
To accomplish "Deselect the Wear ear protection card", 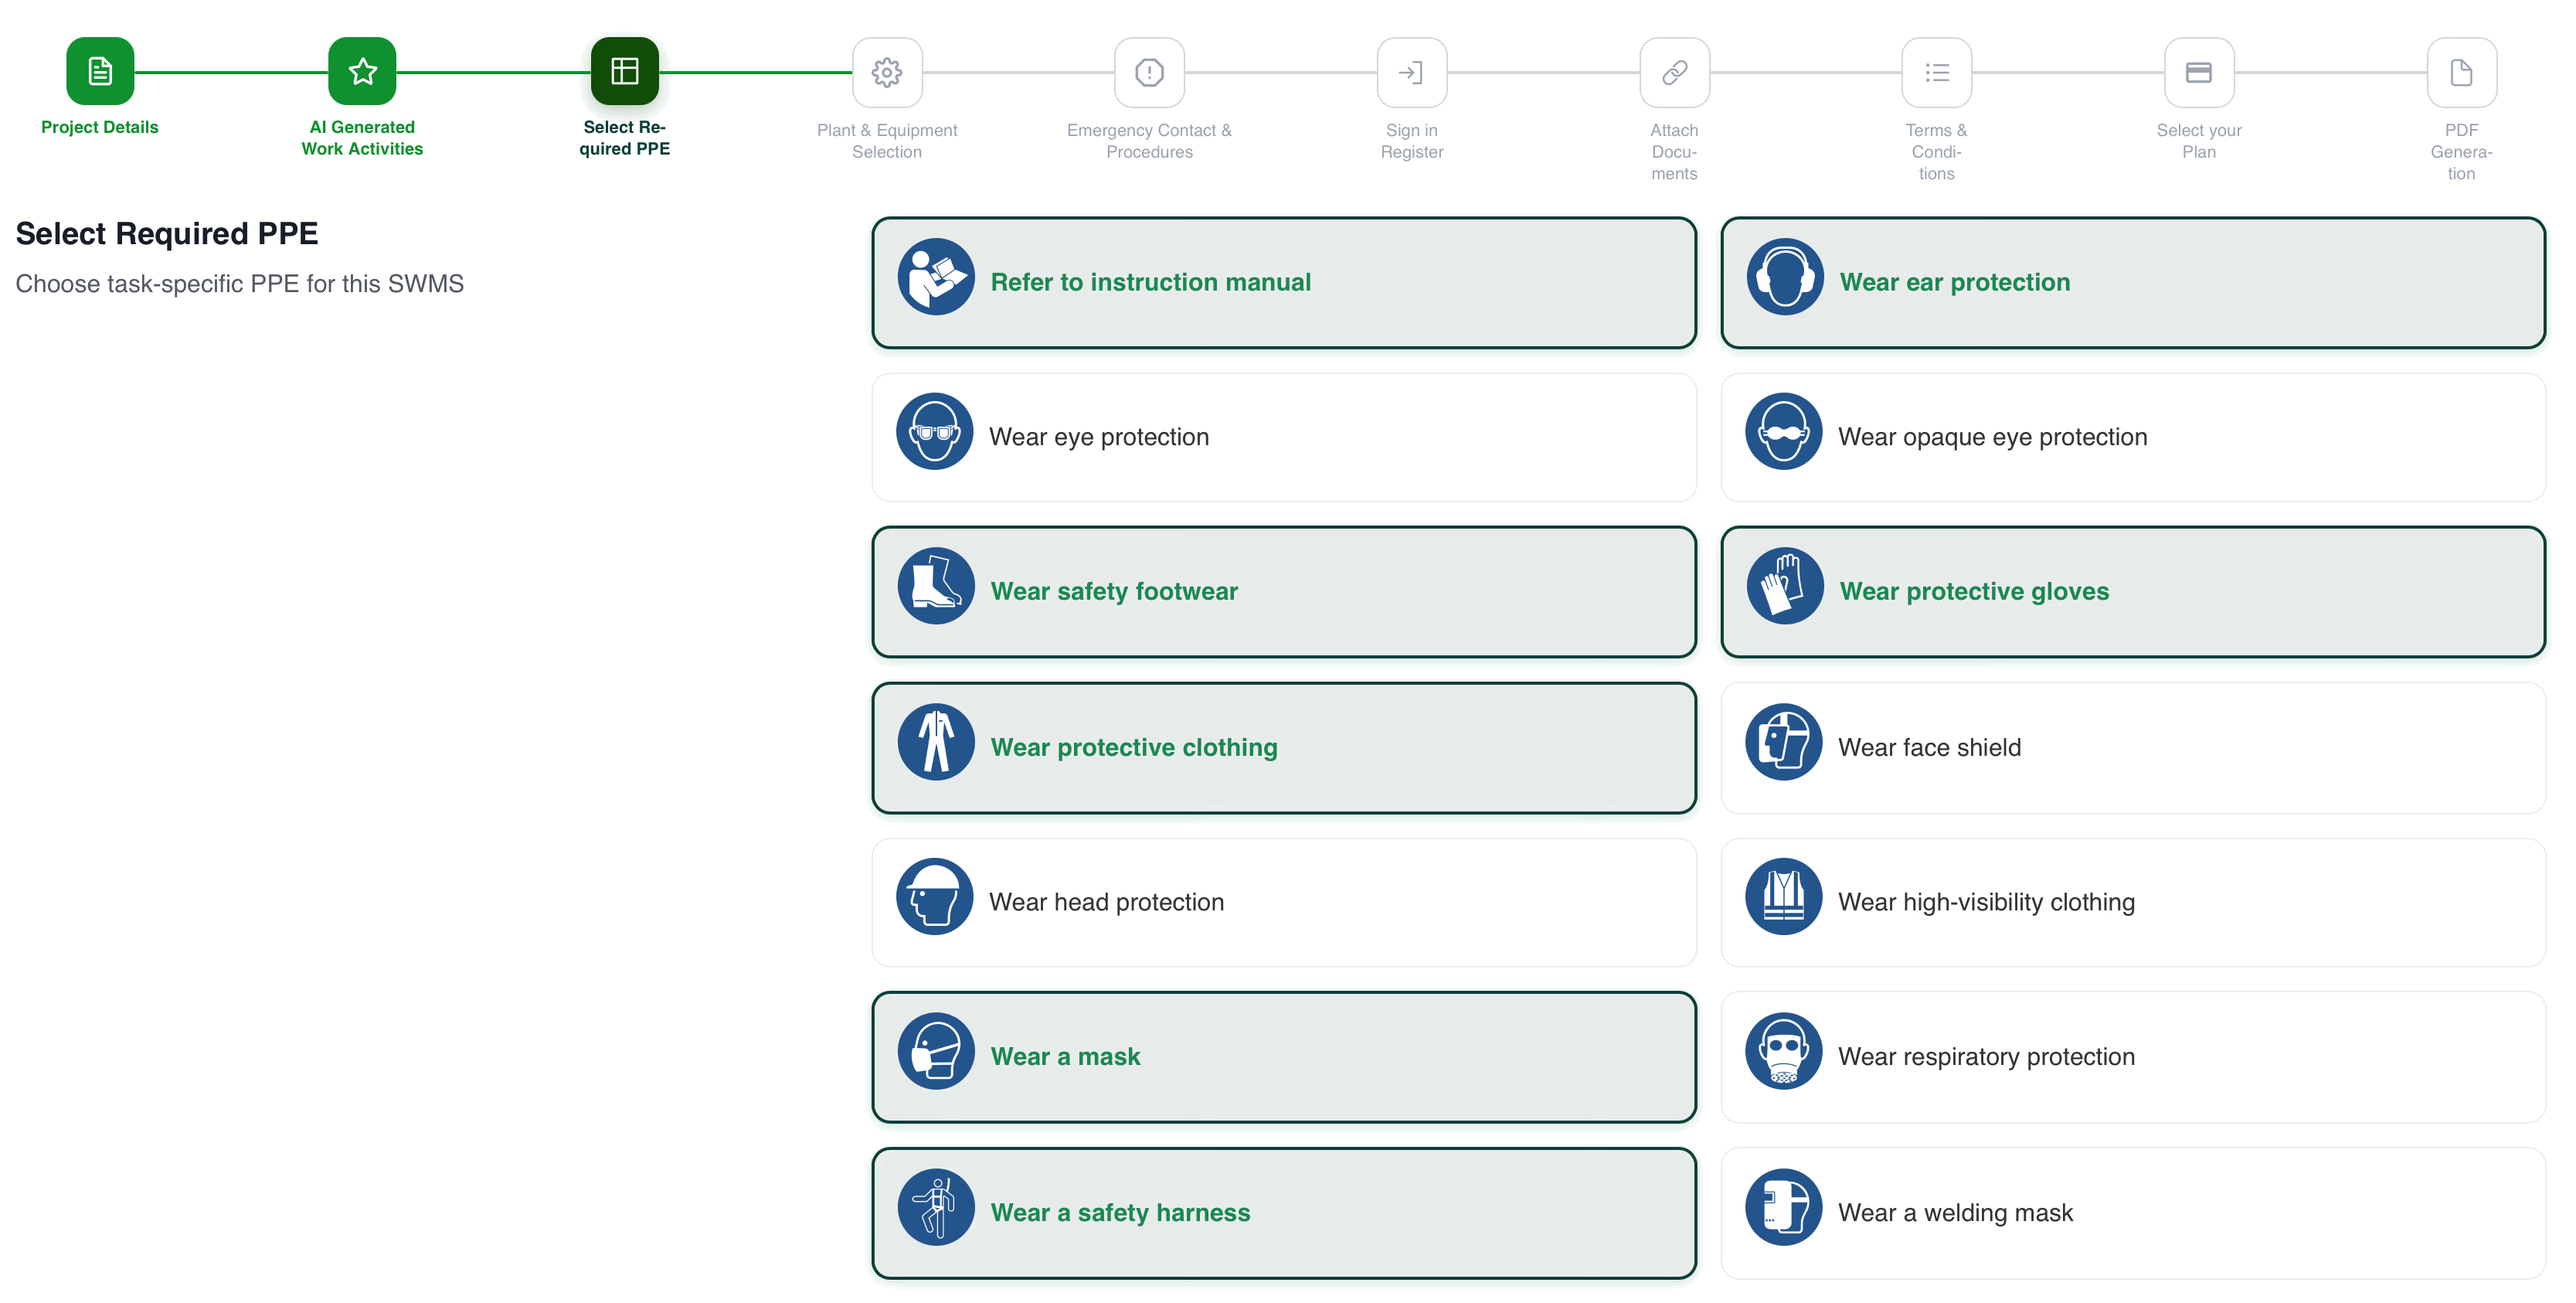I will [2133, 283].
